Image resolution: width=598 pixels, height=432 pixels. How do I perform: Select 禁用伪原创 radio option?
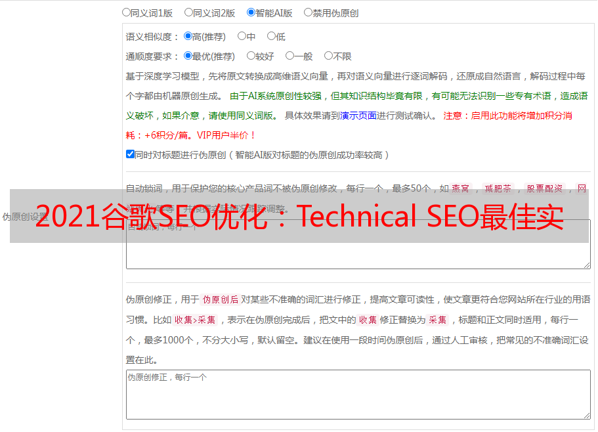point(308,12)
